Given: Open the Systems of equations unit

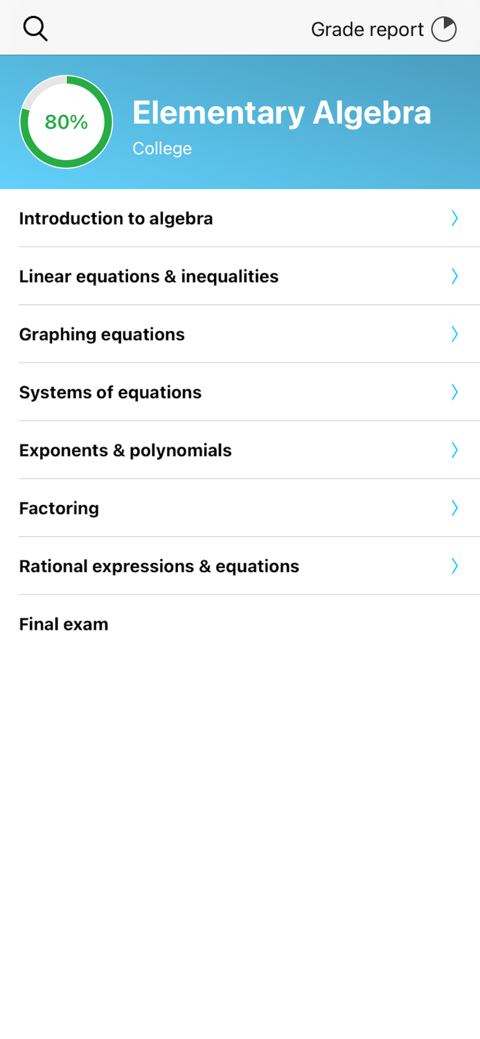Looking at the screenshot, I should [109, 392].
